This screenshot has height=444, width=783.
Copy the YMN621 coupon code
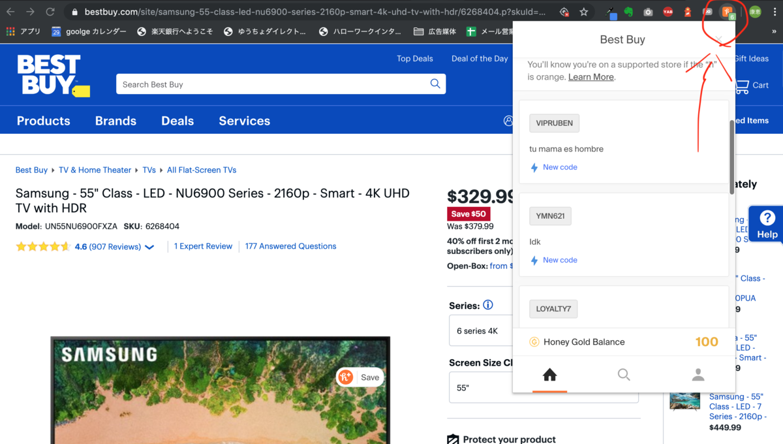(x=550, y=216)
